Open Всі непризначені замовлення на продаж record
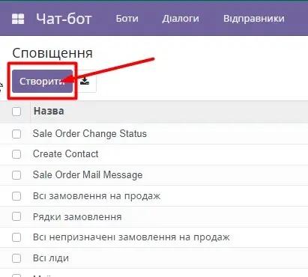This screenshot has width=308, height=277. 131,237
